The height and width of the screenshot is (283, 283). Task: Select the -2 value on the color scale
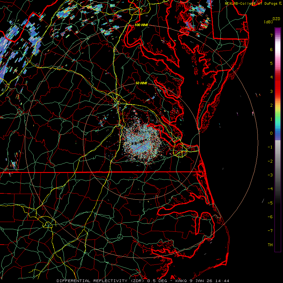270,161
